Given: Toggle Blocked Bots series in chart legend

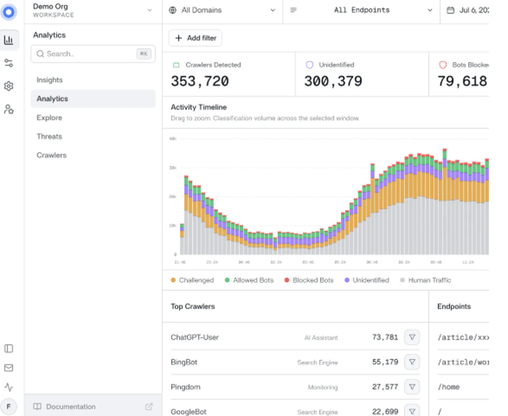Looking at the screenshot, I should pos(309,280).
